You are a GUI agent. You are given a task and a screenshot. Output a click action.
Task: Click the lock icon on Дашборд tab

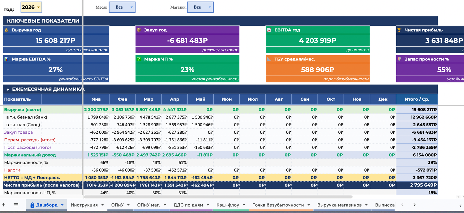tap(32, 205)
